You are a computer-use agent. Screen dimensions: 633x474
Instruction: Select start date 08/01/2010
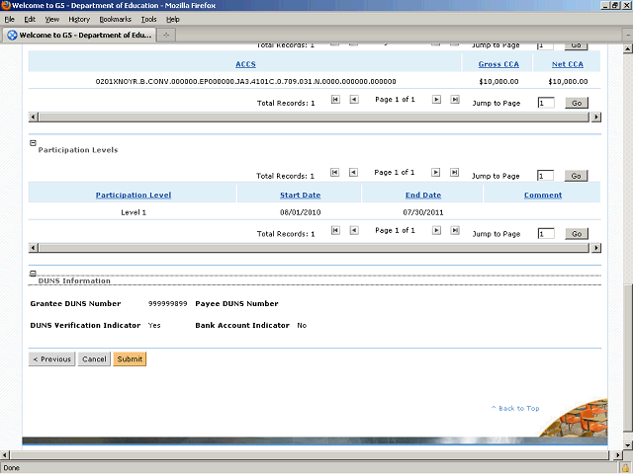pyautogui.click(x=301, y=212)
